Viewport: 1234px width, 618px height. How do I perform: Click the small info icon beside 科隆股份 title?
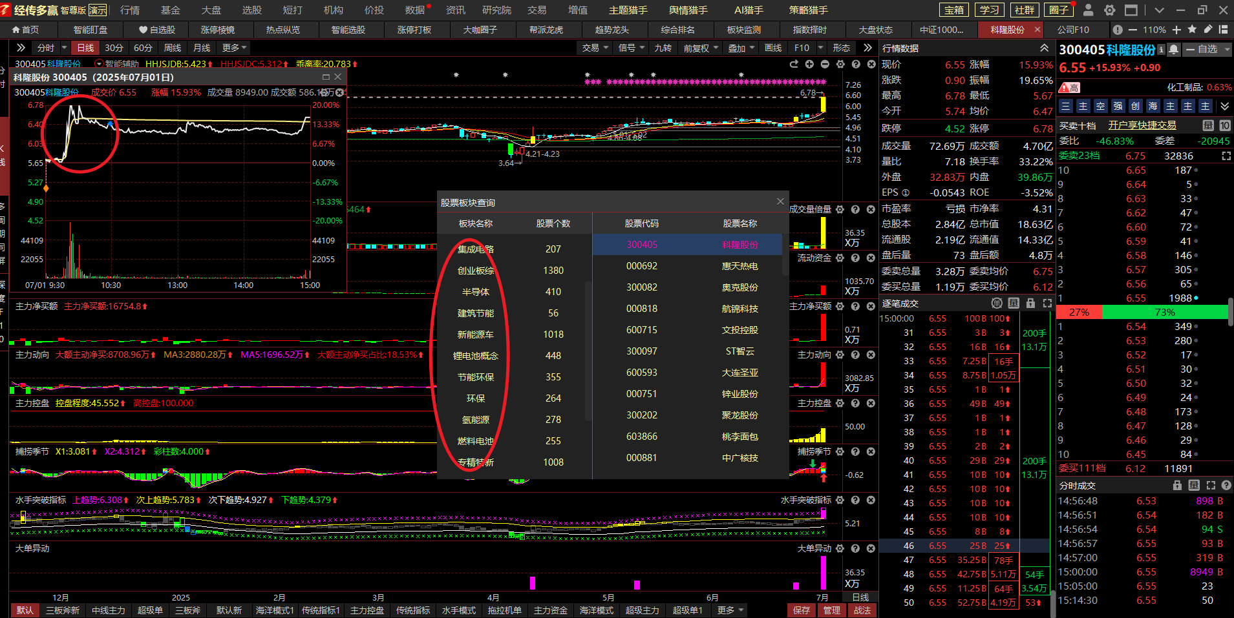1161,49
